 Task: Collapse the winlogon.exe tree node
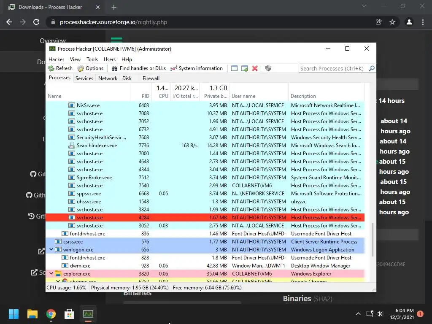coord(51,249)
